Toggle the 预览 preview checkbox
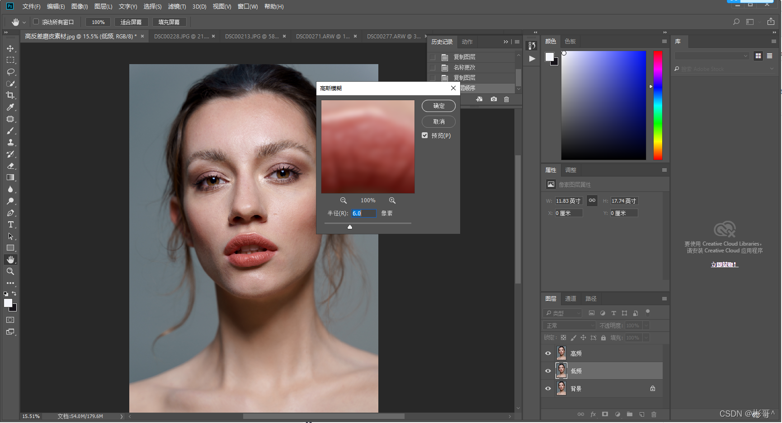This screenshot has height=423, width=782. click(425, 135)
